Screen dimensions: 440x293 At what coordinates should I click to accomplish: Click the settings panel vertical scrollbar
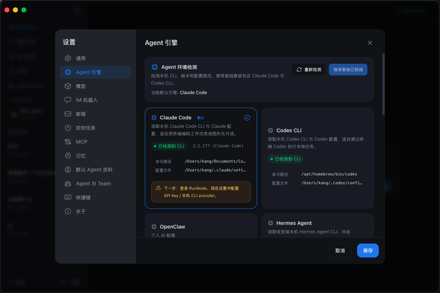[384, 84]
